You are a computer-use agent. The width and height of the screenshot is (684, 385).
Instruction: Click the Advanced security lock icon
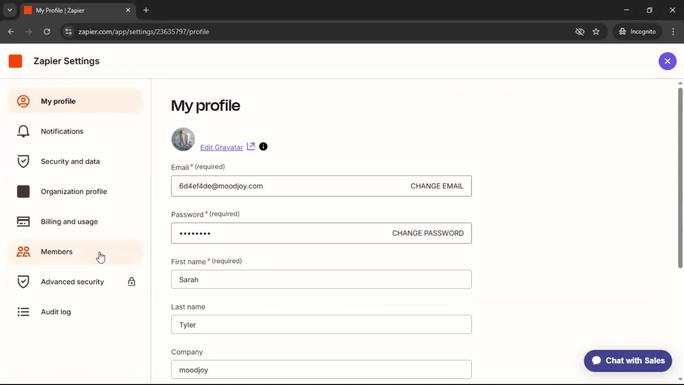(131, 282)
